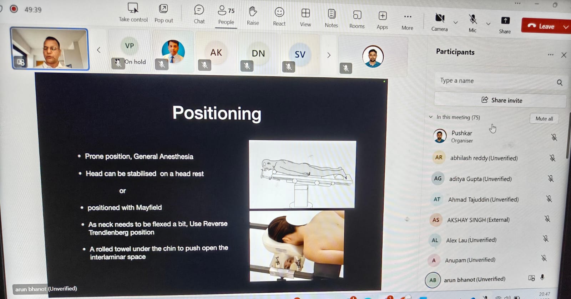The width and height of the screenshot is (571, 299).
Task: Click the taskbar clock showing 20:47
Action: point(545,294)
